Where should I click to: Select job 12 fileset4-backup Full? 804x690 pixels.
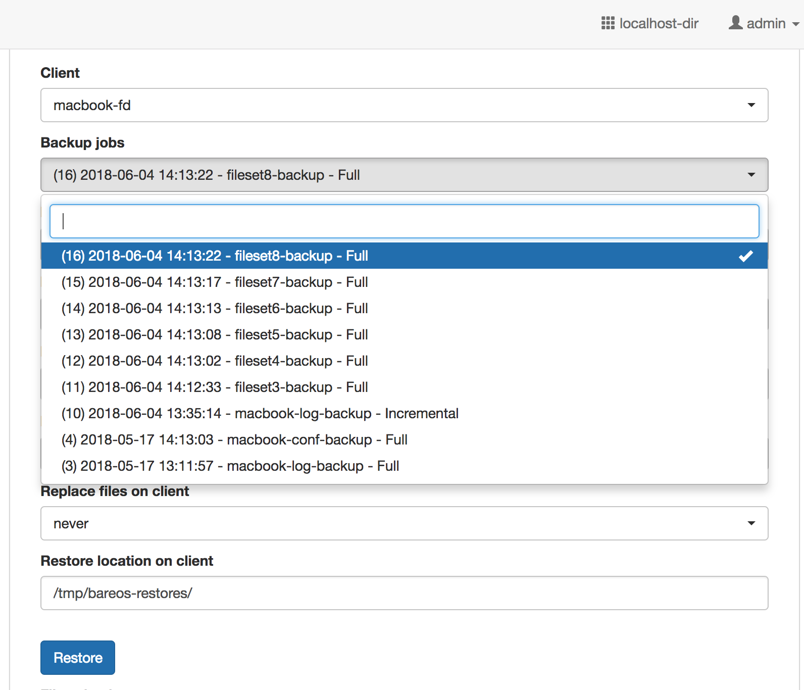pos(215,361)
